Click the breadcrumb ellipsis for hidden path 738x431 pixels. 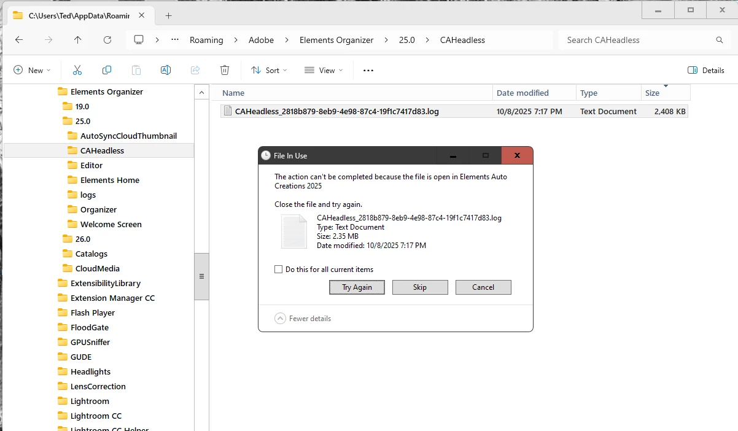tap(175, 40)
